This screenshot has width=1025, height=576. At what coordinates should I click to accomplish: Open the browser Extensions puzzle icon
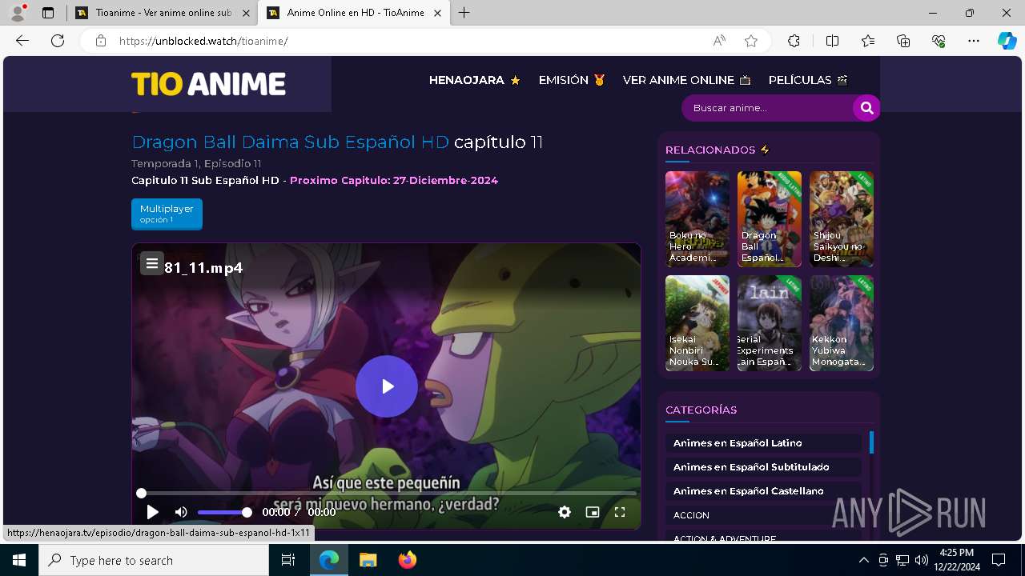794,41
